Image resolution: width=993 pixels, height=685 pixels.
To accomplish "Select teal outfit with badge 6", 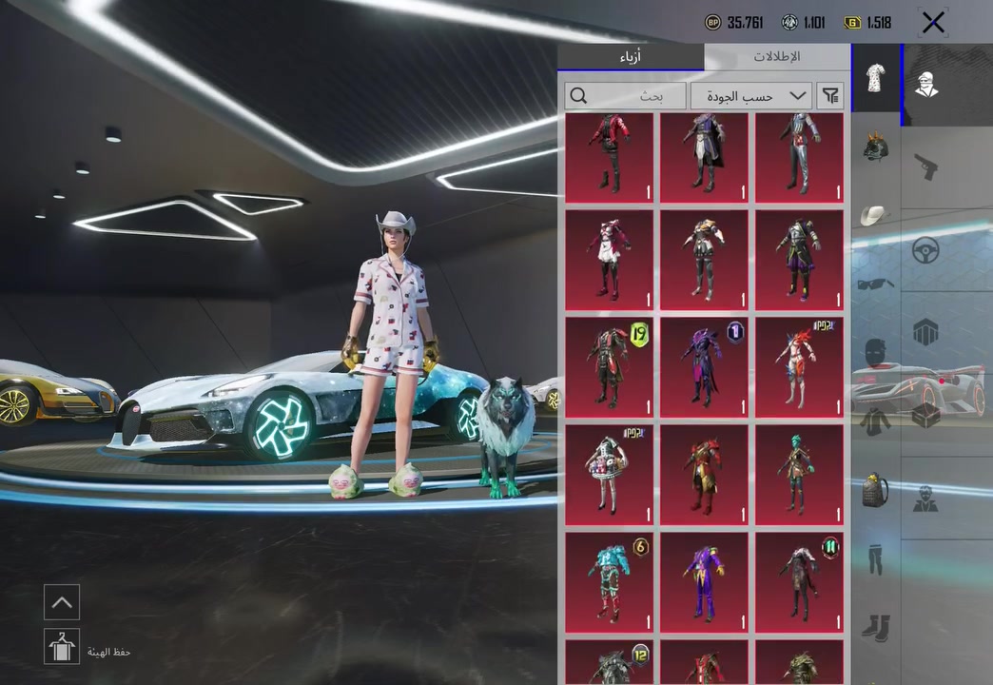I will 610,582.
